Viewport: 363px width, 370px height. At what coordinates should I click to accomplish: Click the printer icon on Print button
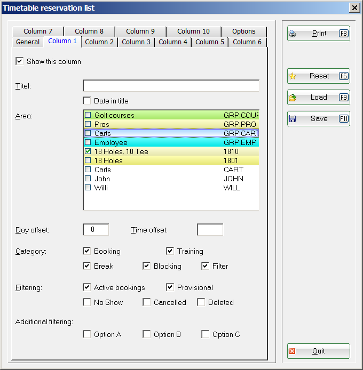pyautogui.click(x=293, y=34)
